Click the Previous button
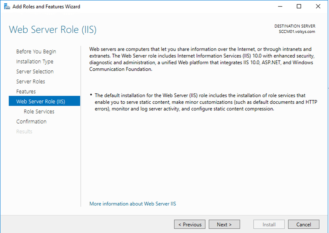Screen dimensions: 329x233 tap(190, 224)
